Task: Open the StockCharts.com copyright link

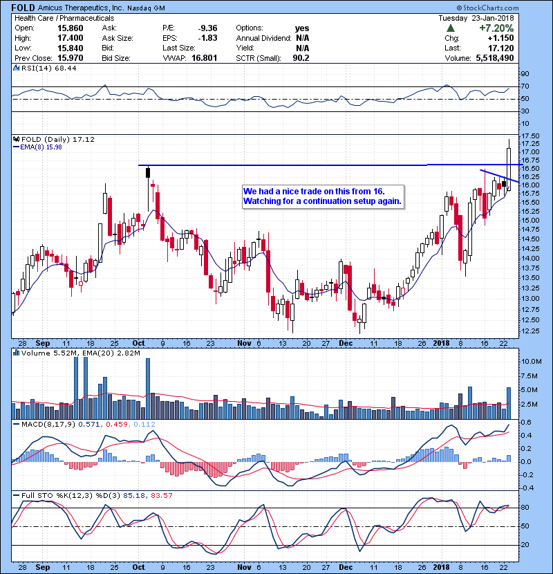Action: 487,8
